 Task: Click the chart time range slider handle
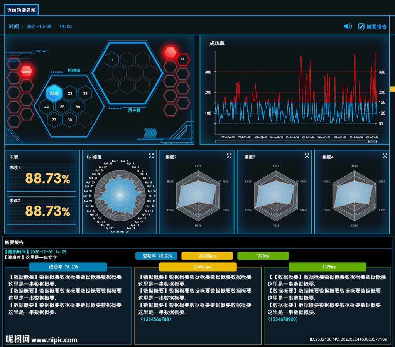(372, 141)
